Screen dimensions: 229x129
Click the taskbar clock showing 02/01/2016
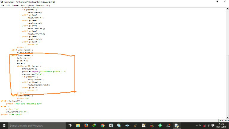coord(221,125)
